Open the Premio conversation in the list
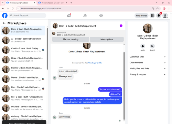172x124 pixels. [23, 69]
